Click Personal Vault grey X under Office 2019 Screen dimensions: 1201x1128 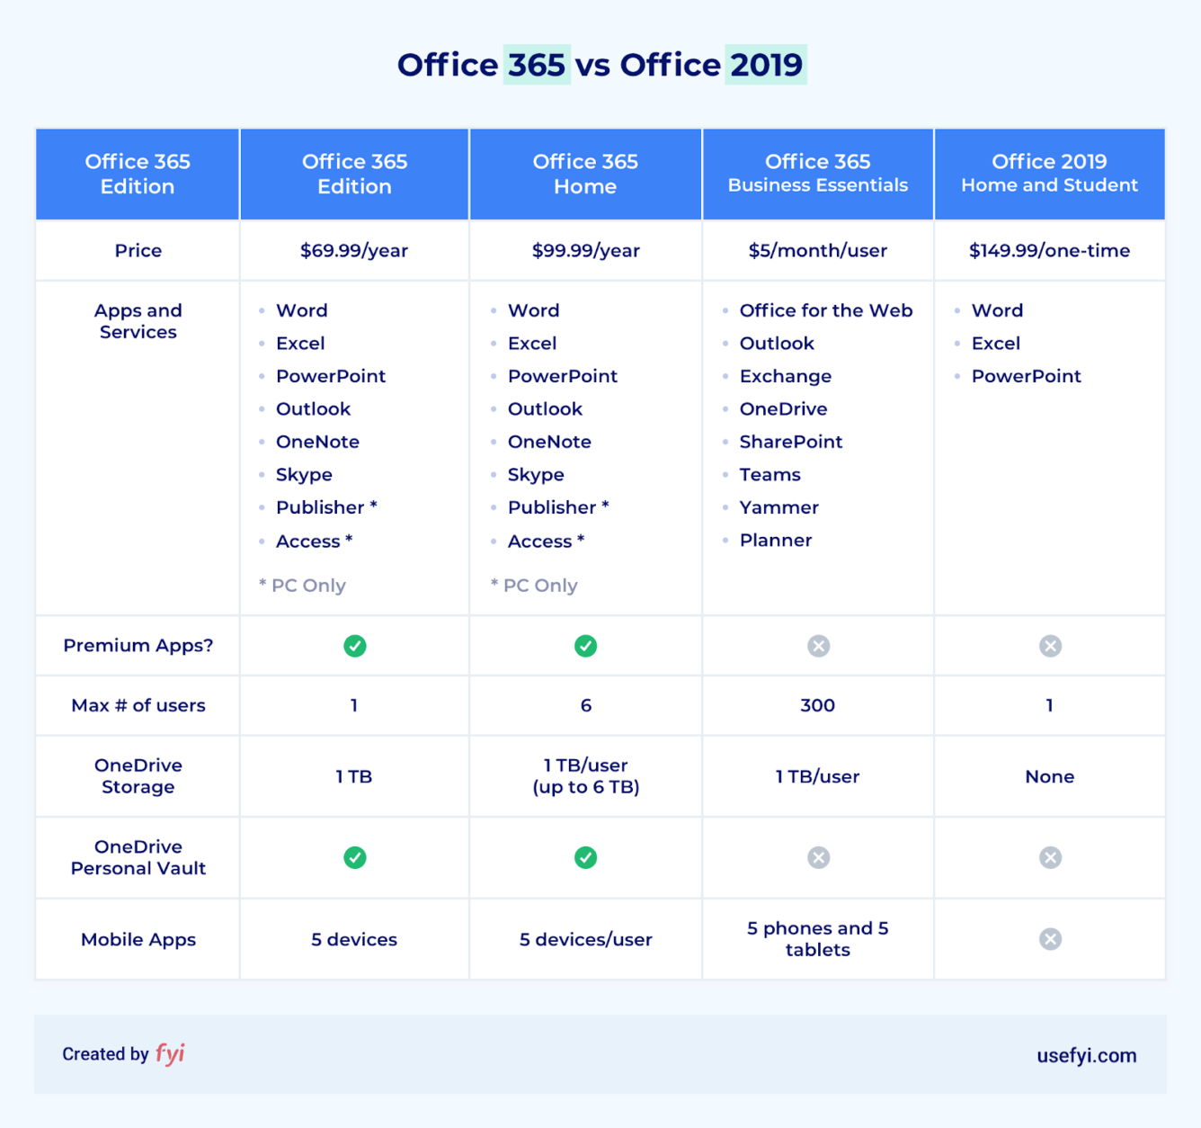pos(1050,857)
